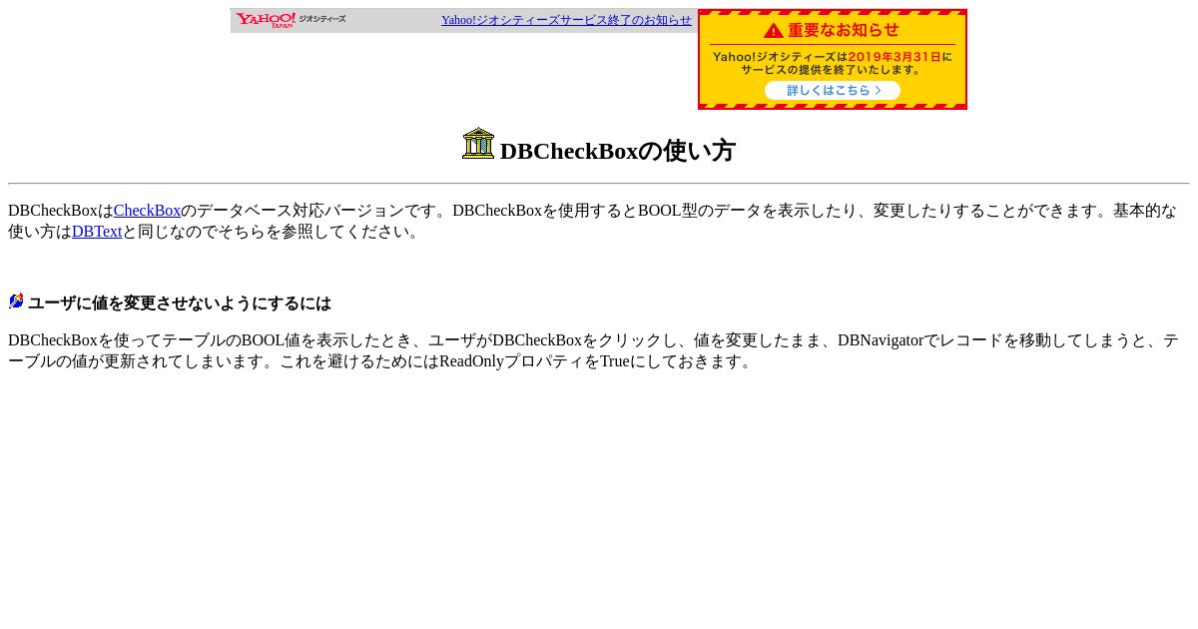The image size is (1198, 629).
Task: Click the ジオシティーズ text beside Yahoo logo
Action: click(x=322, y=19)
